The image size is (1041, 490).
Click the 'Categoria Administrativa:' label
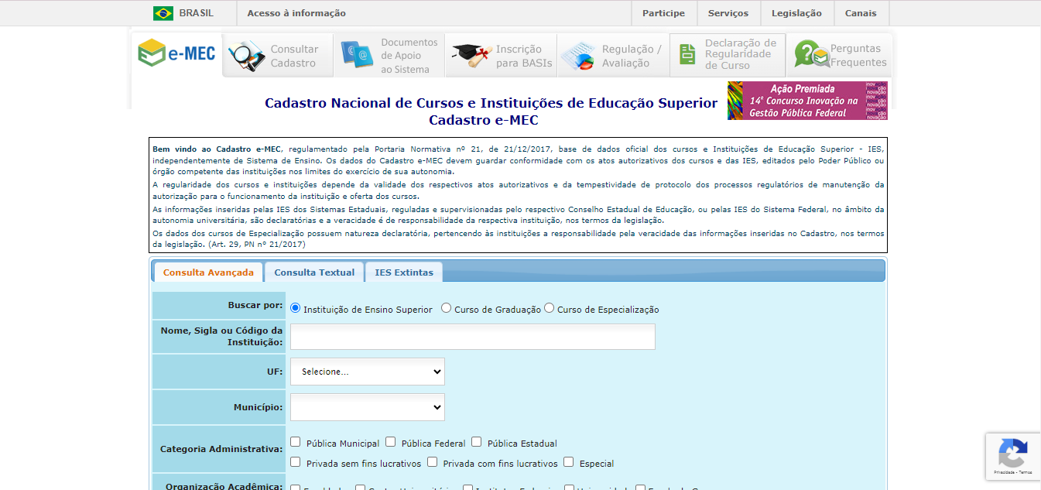pyautogui.click(x=221, y=449)
